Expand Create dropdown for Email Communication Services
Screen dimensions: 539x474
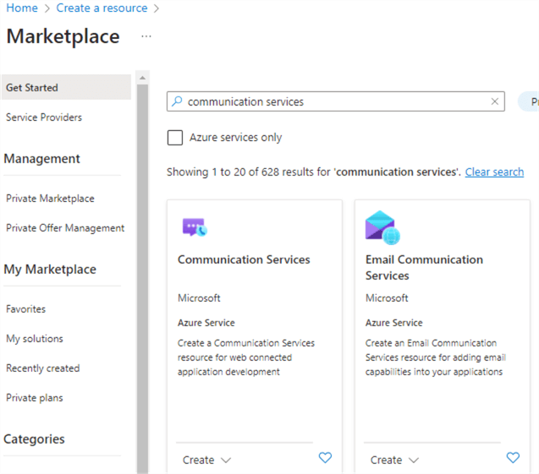click(x=394, y=460)
